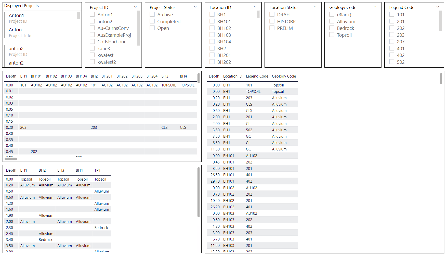The height and width of the screenshot is (254, 447).
Task: Check the Au-CairnsConv project checkbox
Action: tap(92, 28)
